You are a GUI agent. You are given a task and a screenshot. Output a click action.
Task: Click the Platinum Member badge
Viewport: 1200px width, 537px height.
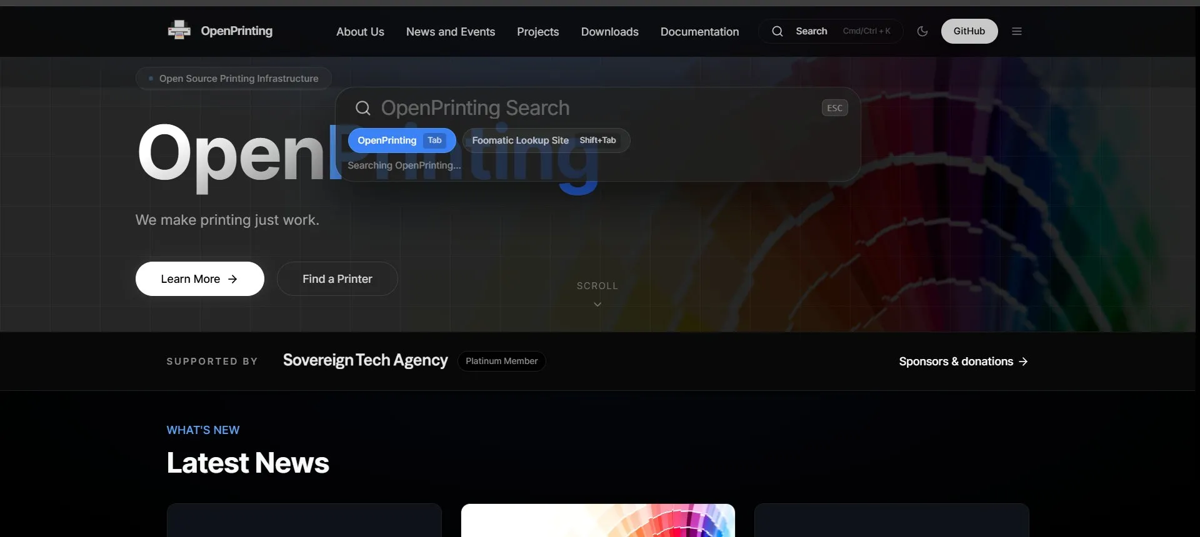tap(501, 361)
